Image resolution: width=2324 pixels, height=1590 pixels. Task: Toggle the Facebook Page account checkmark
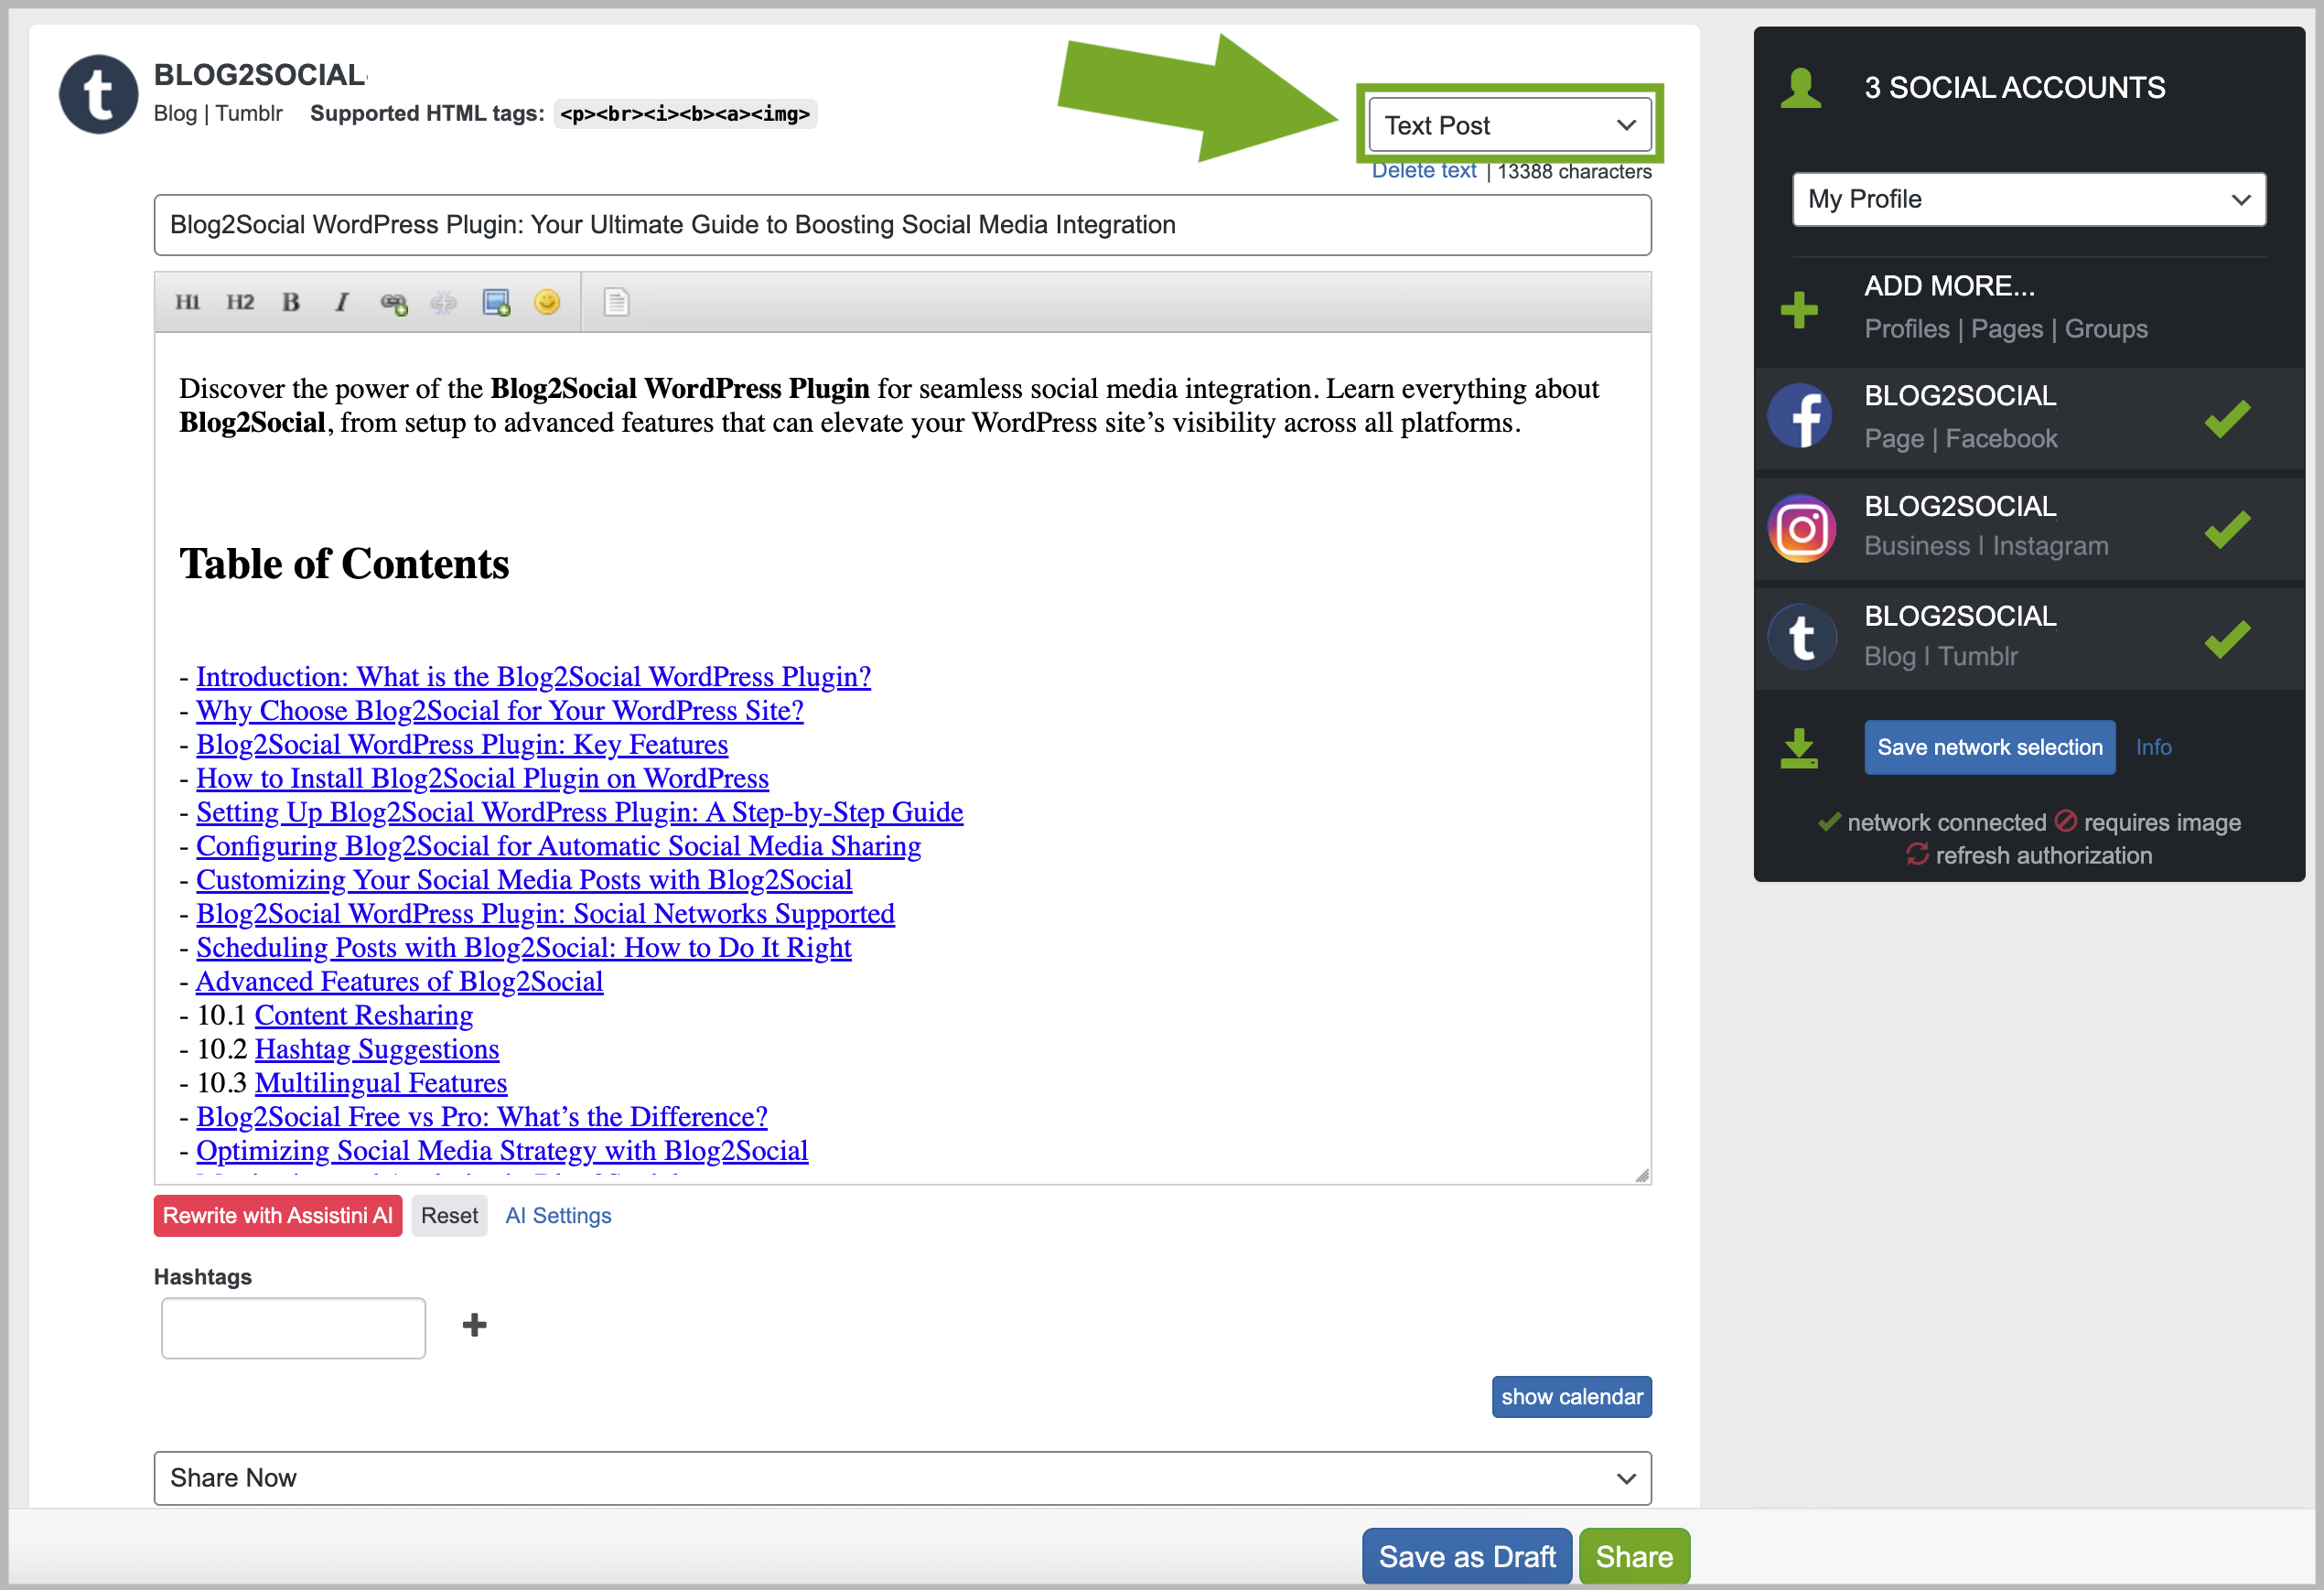[2227, 418]
